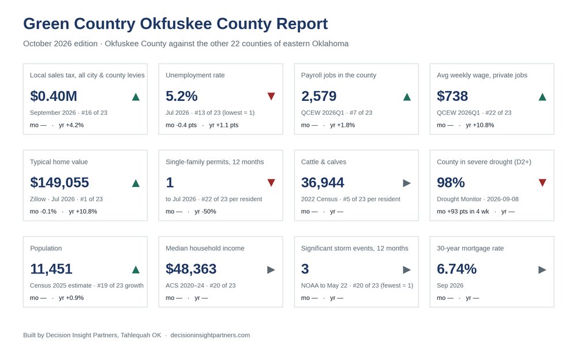This screenshot has width=577, height=353.
Task: Click the $738 weekly wage value
Action: pos(452,96)
